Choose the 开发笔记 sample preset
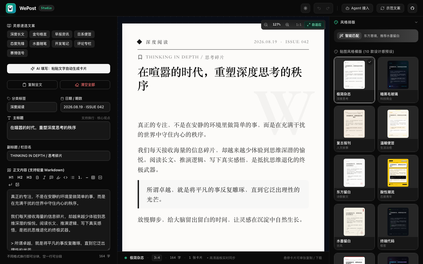This screenshot has width=423, height=264. (x=62, y=44)
